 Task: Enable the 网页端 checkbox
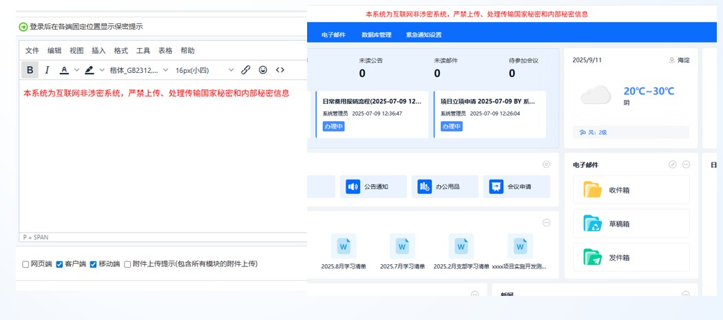[x=25, y=264]
